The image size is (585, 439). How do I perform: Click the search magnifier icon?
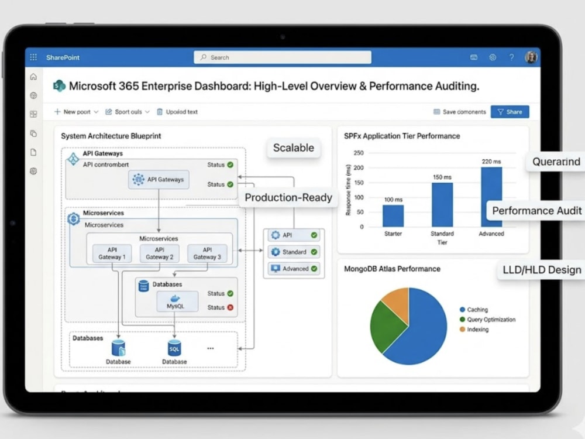[x=204, y=57]
